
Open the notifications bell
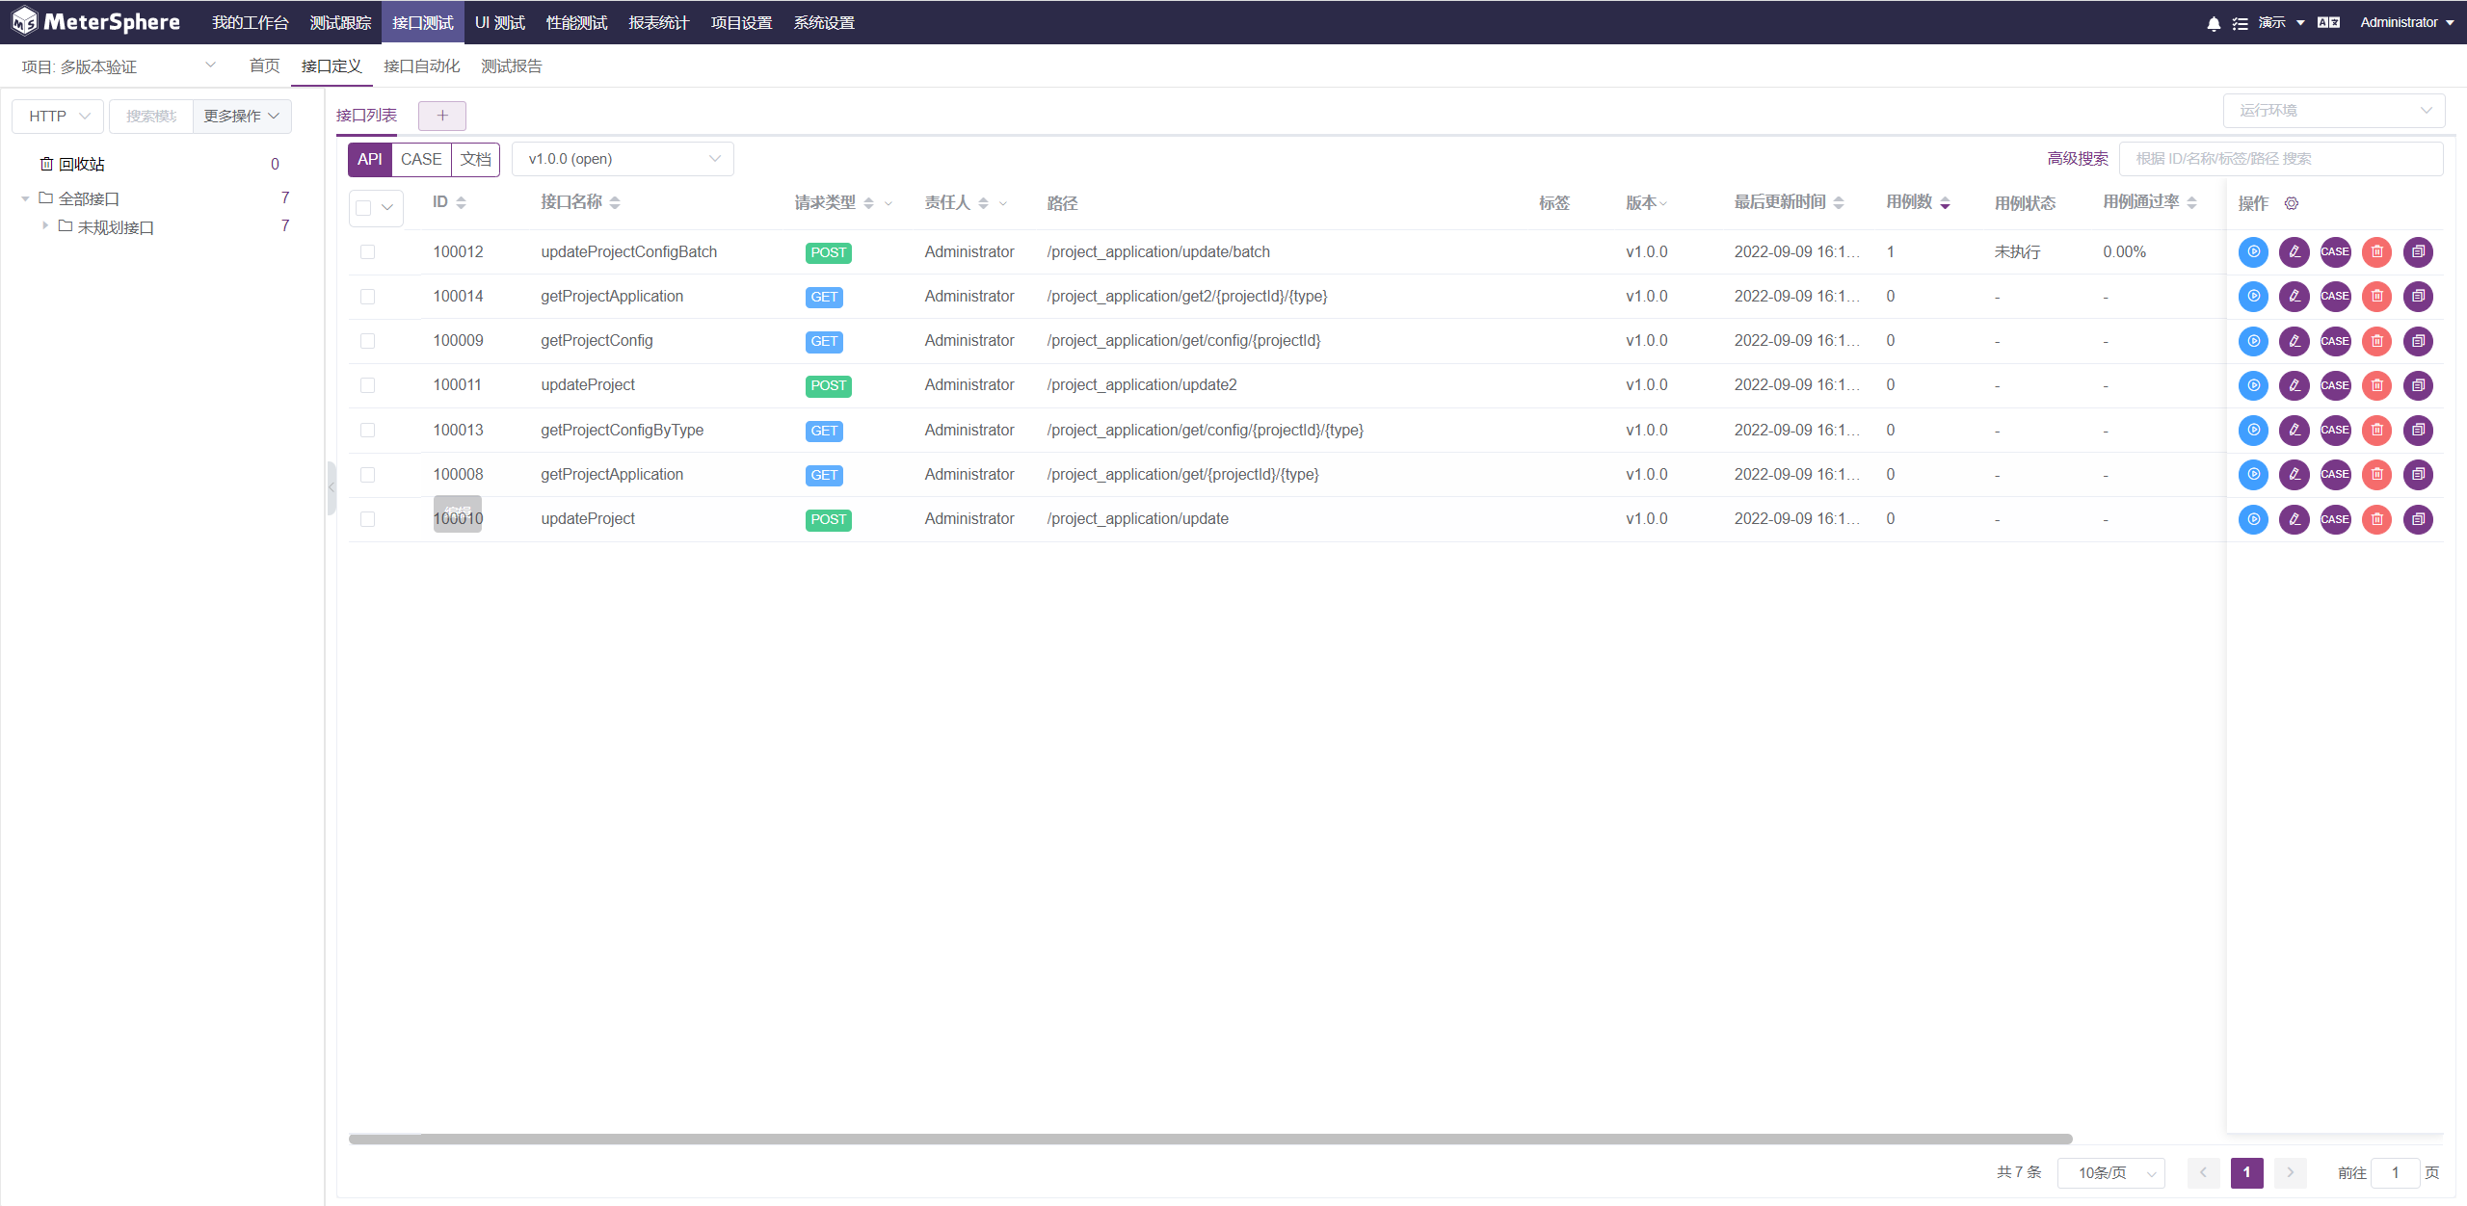pos(2214,23)
